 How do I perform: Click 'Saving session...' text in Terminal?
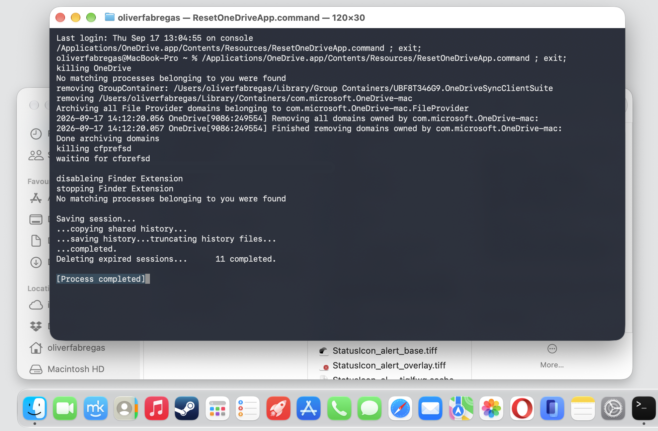(96, 219)
